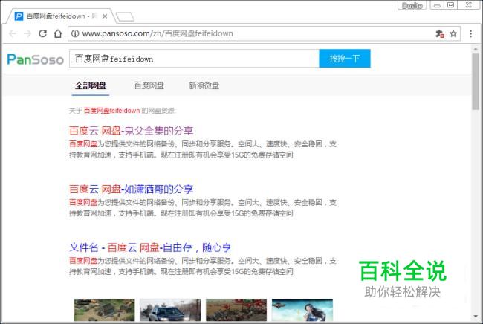Viewport: 483px width, 324px height.
Task: Click the scrollbar up arrow
Action: [476, 48]
